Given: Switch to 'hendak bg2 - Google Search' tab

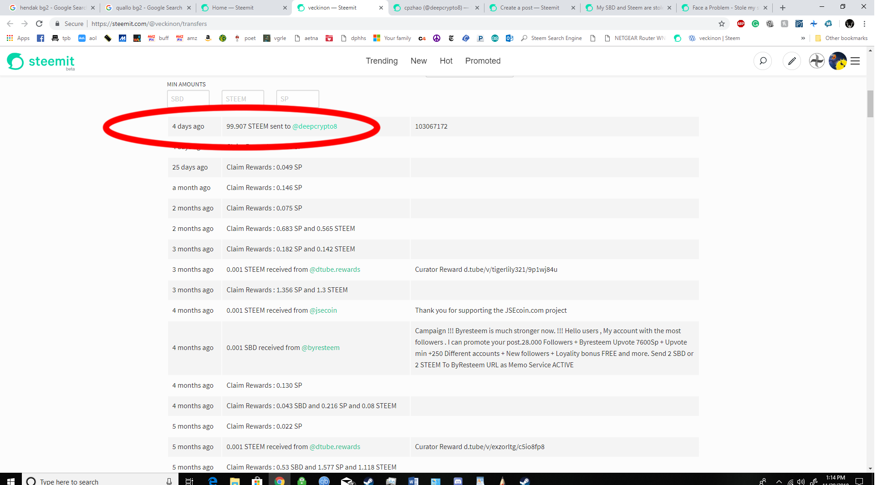Looking at the screenshot, I should point(51,8).
